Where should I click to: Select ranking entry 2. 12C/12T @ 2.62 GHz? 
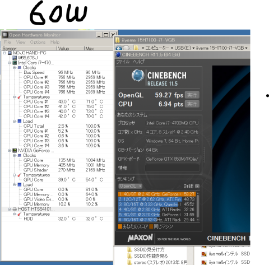(157, 199)
